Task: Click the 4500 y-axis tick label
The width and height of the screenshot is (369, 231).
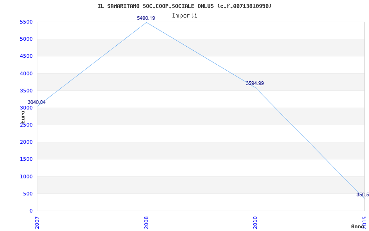Action: [26, 56]
